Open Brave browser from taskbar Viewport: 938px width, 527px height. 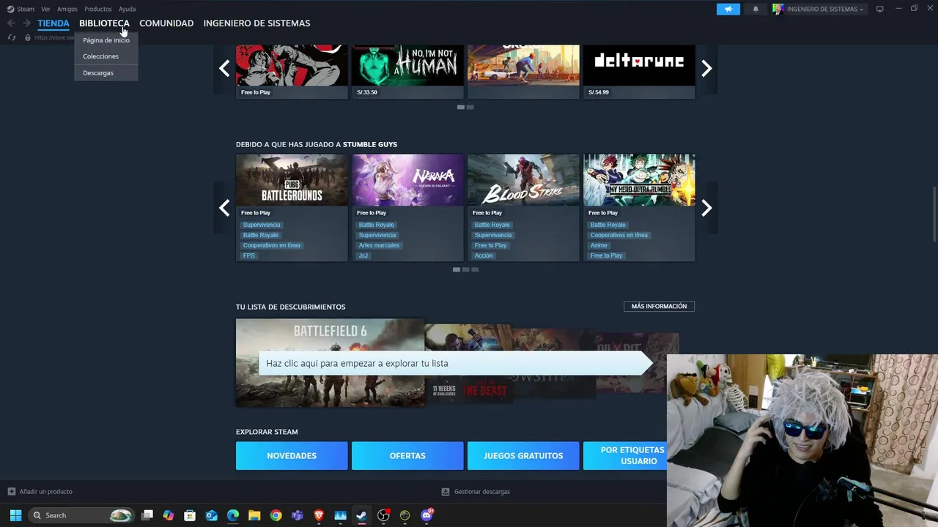pyautogui.click(x=319, y=515)
